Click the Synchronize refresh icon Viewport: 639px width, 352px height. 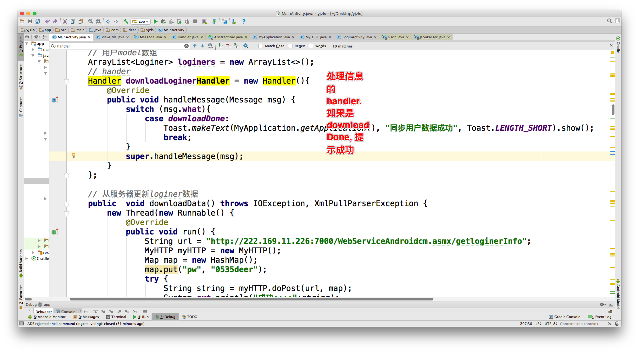(x=38, y=21)
